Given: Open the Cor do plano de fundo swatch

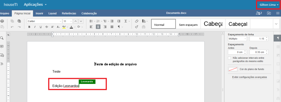Looking at the screenshot, I should click(233, 69).
